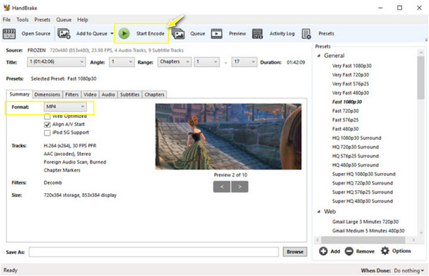Click the Remove preset minus icon
This screenshot has height=276, width=429.
click(349, 251)
